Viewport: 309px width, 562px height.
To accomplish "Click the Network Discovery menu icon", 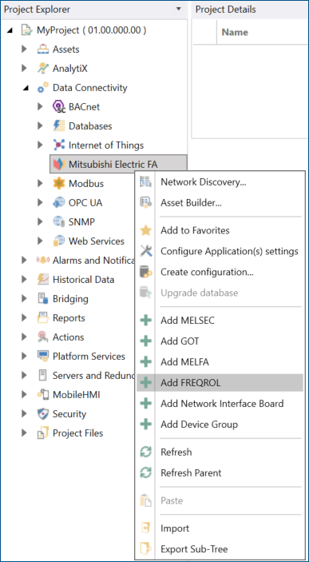I will [x=146, y=182].
